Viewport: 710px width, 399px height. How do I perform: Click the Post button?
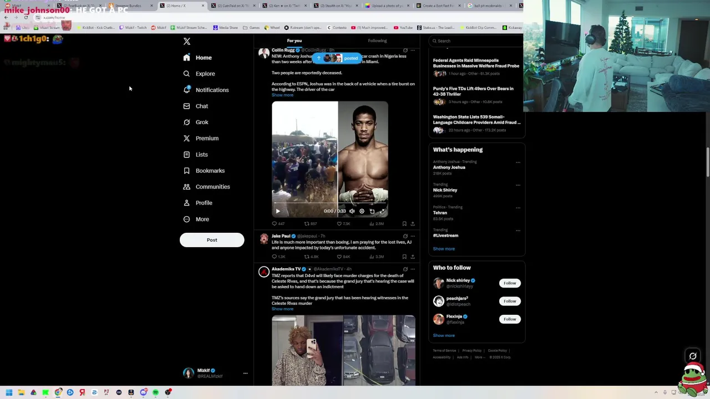pos(212,240)
